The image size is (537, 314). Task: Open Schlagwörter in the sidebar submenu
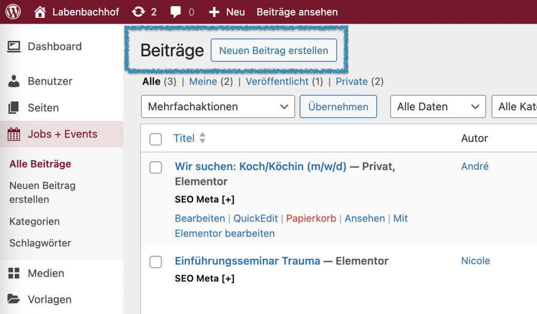(x=40, y=243)
